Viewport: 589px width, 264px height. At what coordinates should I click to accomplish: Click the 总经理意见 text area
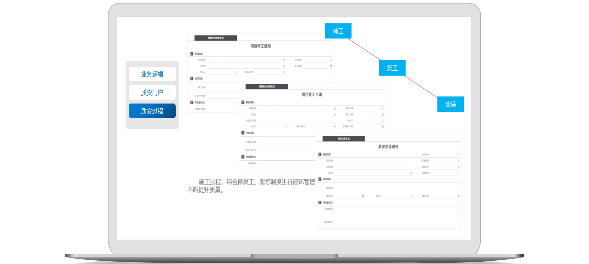(396, 212)
